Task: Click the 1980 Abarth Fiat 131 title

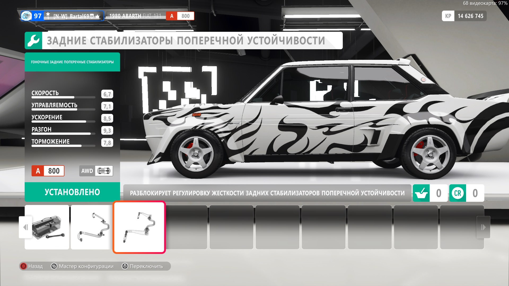Action: (135, 16)
